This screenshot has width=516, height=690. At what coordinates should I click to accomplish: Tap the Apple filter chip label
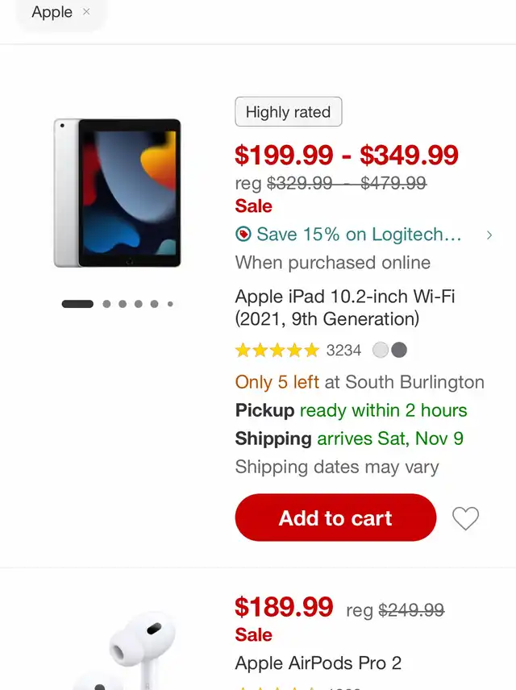pos(52,12)
